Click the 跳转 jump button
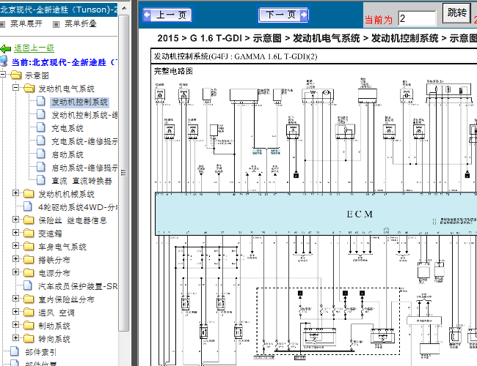477x366 pixels. (x=456, y=12)
